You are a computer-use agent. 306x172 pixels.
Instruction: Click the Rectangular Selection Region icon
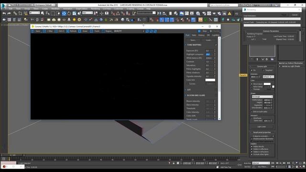pos(53,13)
